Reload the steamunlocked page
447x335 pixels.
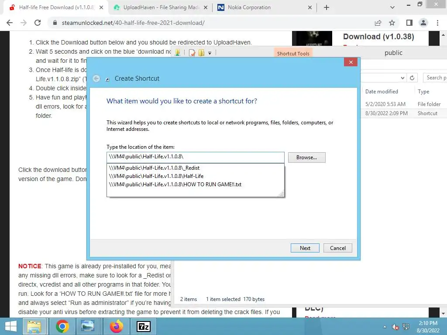click(x=38, y=23)
